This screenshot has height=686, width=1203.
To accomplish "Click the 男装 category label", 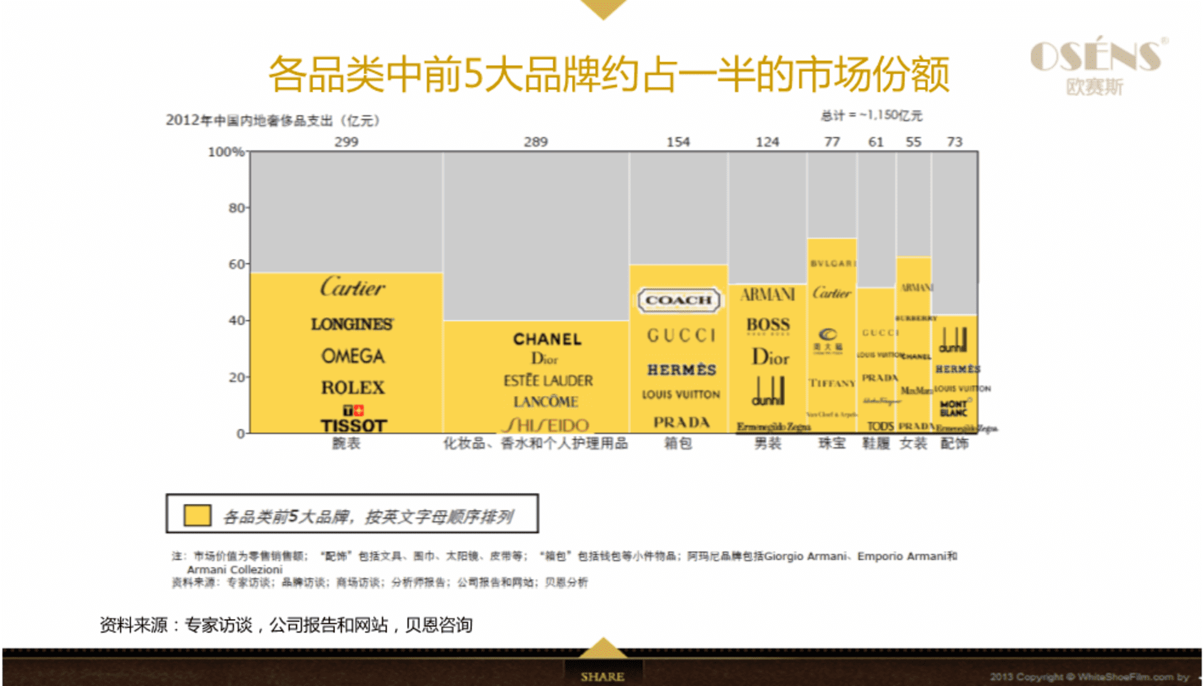I will point(768,443).
